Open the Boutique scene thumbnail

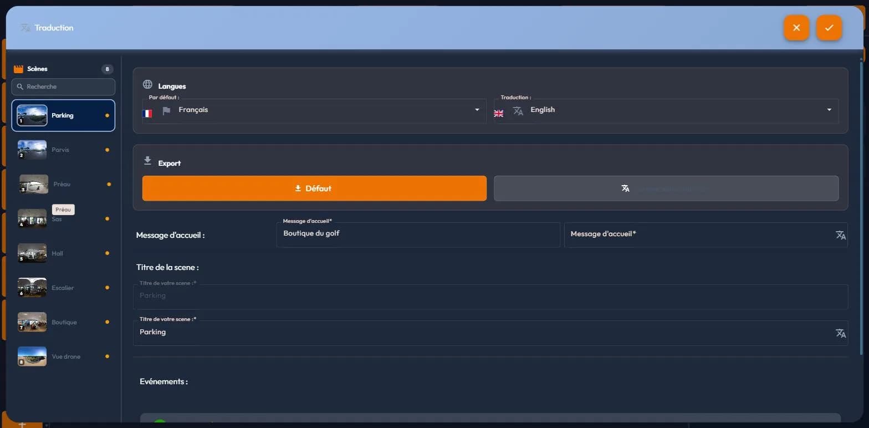tap(32, 322)
